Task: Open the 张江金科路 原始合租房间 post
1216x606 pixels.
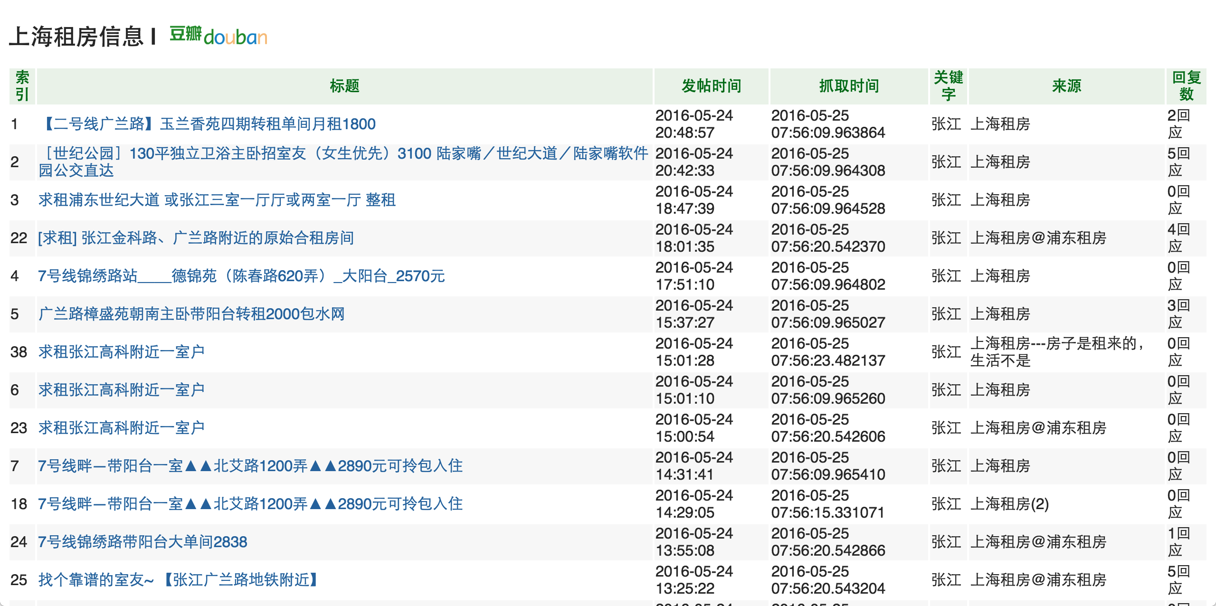Action: (196, 238)
